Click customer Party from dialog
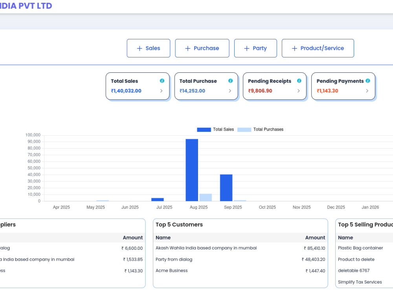The image size is (393, 295). pyautogui.click(x=174, y=260)
